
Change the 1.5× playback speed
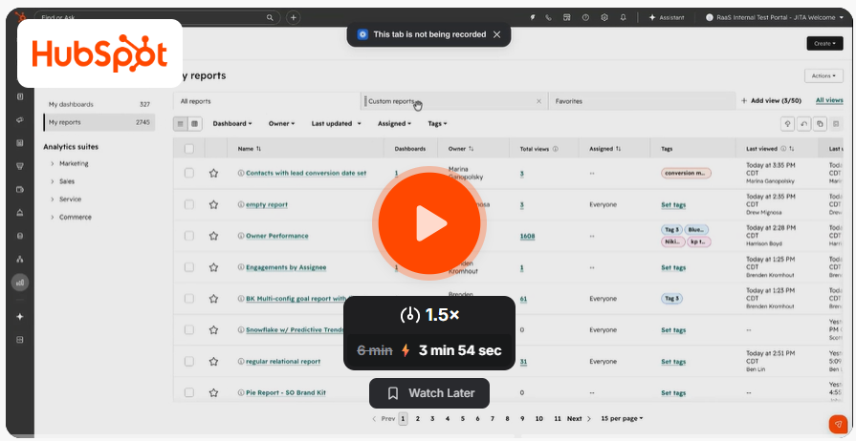(x=429, y=315)
